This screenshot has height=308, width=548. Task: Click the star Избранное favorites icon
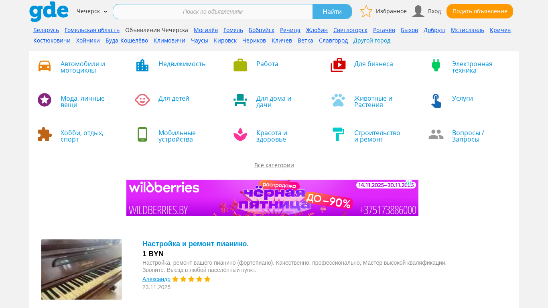366,11
